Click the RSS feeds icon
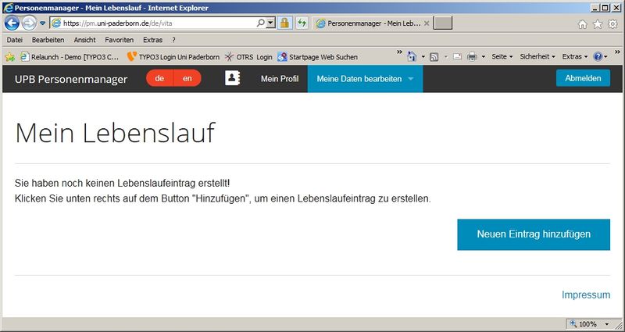The image size is (625, 332). (434, 57)
